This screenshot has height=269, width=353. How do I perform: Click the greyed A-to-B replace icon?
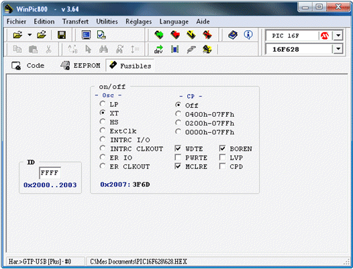72,49
